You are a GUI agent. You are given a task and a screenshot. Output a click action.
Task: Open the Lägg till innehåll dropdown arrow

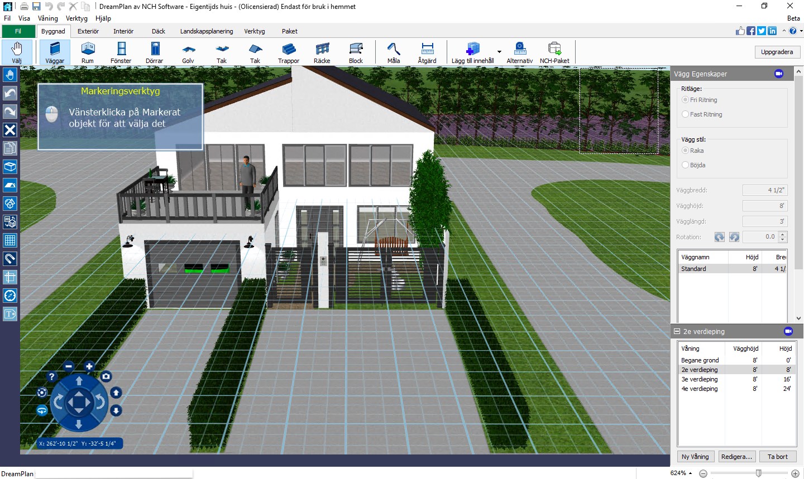499,51
